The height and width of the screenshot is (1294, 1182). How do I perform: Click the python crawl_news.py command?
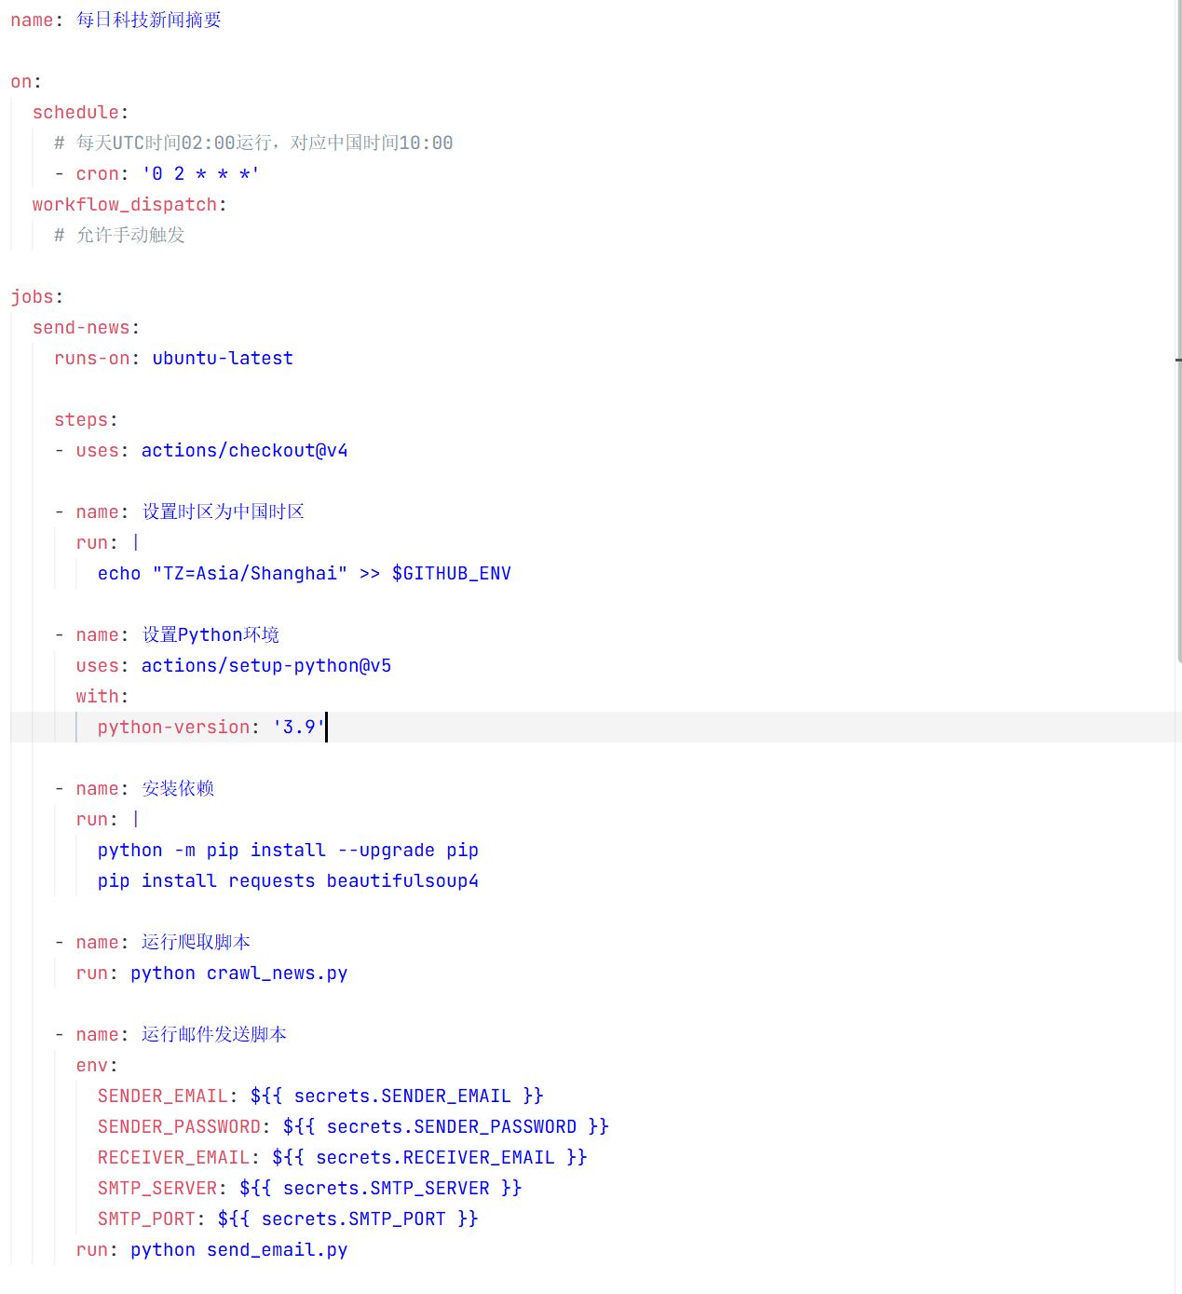coord(238,974)
